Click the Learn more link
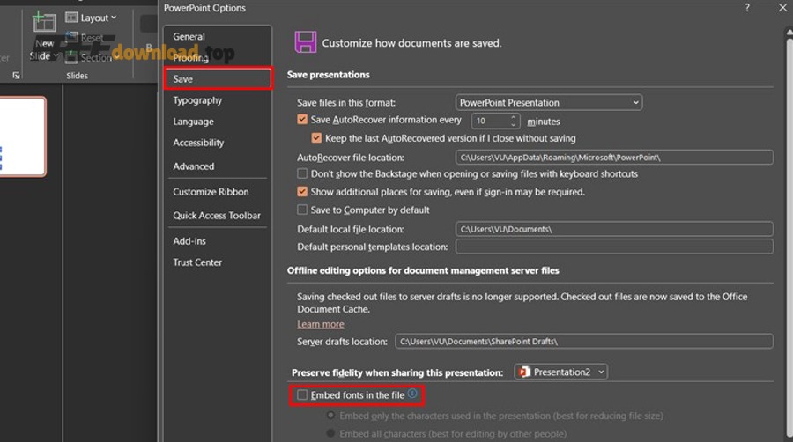Image resolution: width=793 pixels, height=442 pixels. (x=321, y=324)
